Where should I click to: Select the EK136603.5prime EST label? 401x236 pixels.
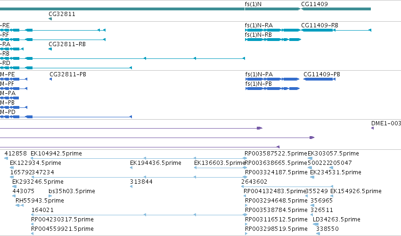(220, 163)
